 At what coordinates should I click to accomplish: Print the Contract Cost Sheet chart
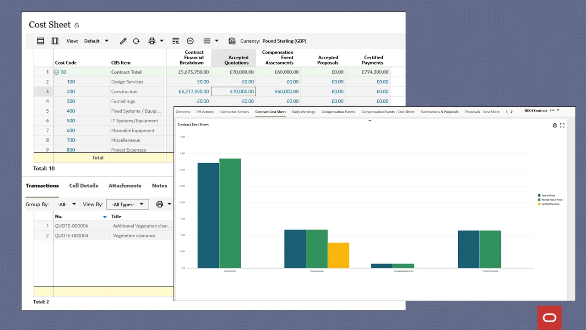pos(555,126)
